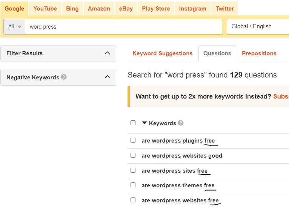Image resolution: width=289 pixels, height=208 pixels.
Task: Open the Prepositions tab
Action: [x=259, y=53]
